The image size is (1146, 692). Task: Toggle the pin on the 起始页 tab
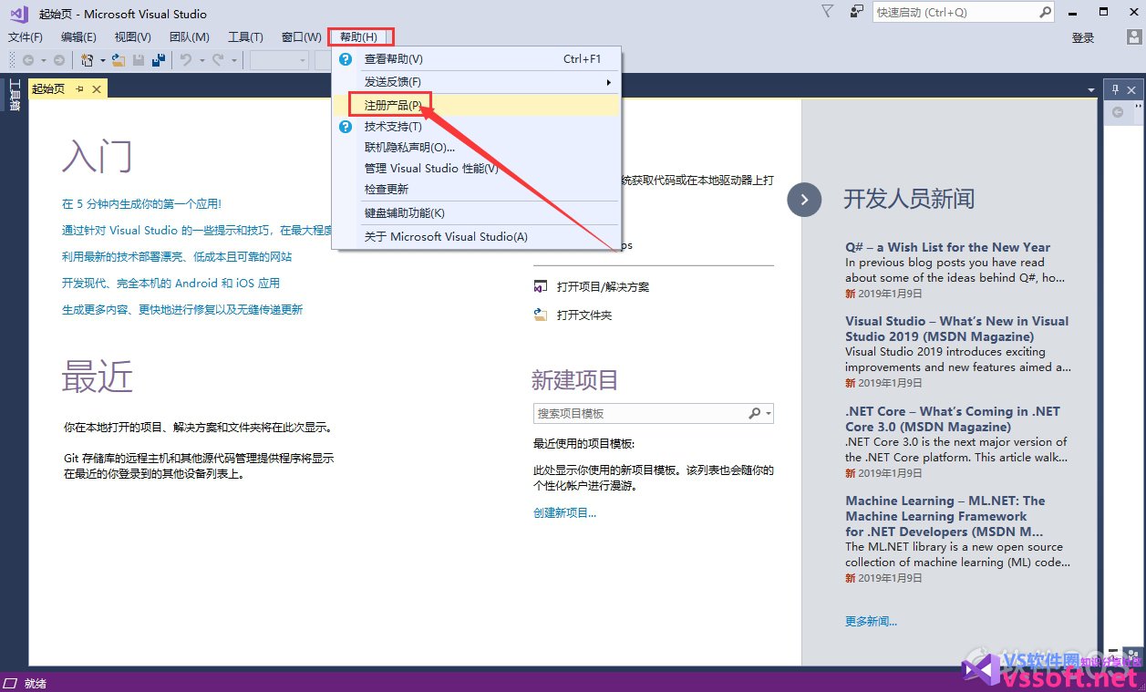[x=79, y=88]
